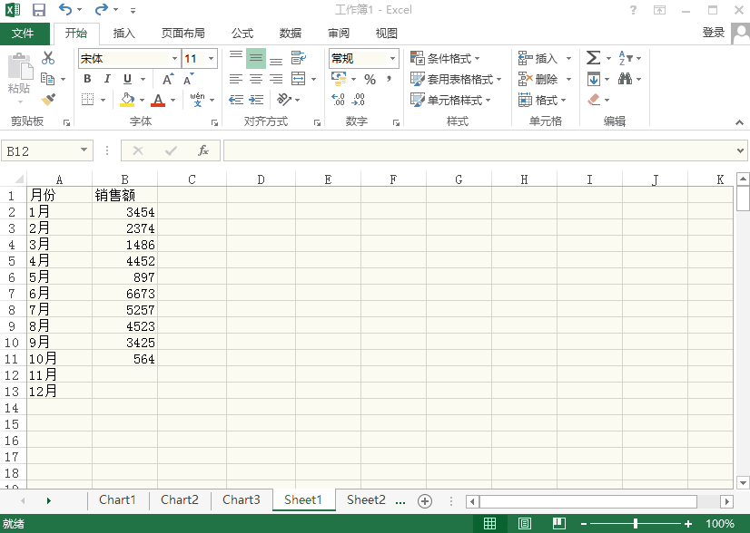
Task: Toggle bold formatting
Action: click(x=87, y=79)
